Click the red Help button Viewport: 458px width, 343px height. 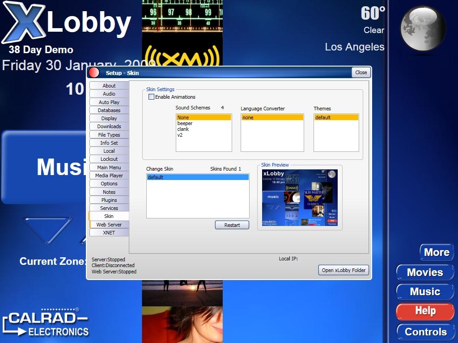tap(425, 311)
